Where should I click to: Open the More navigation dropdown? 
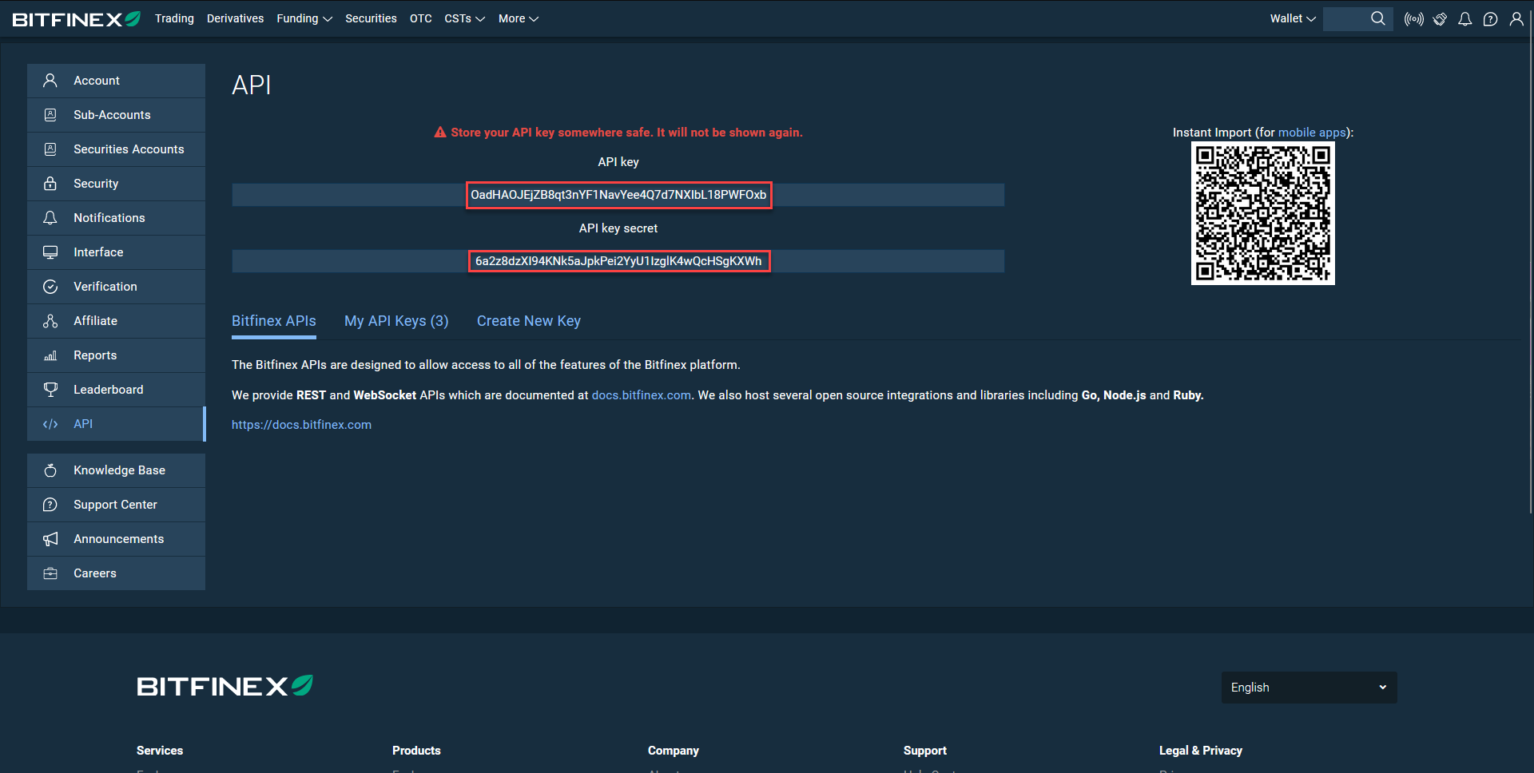click(518, 18)
